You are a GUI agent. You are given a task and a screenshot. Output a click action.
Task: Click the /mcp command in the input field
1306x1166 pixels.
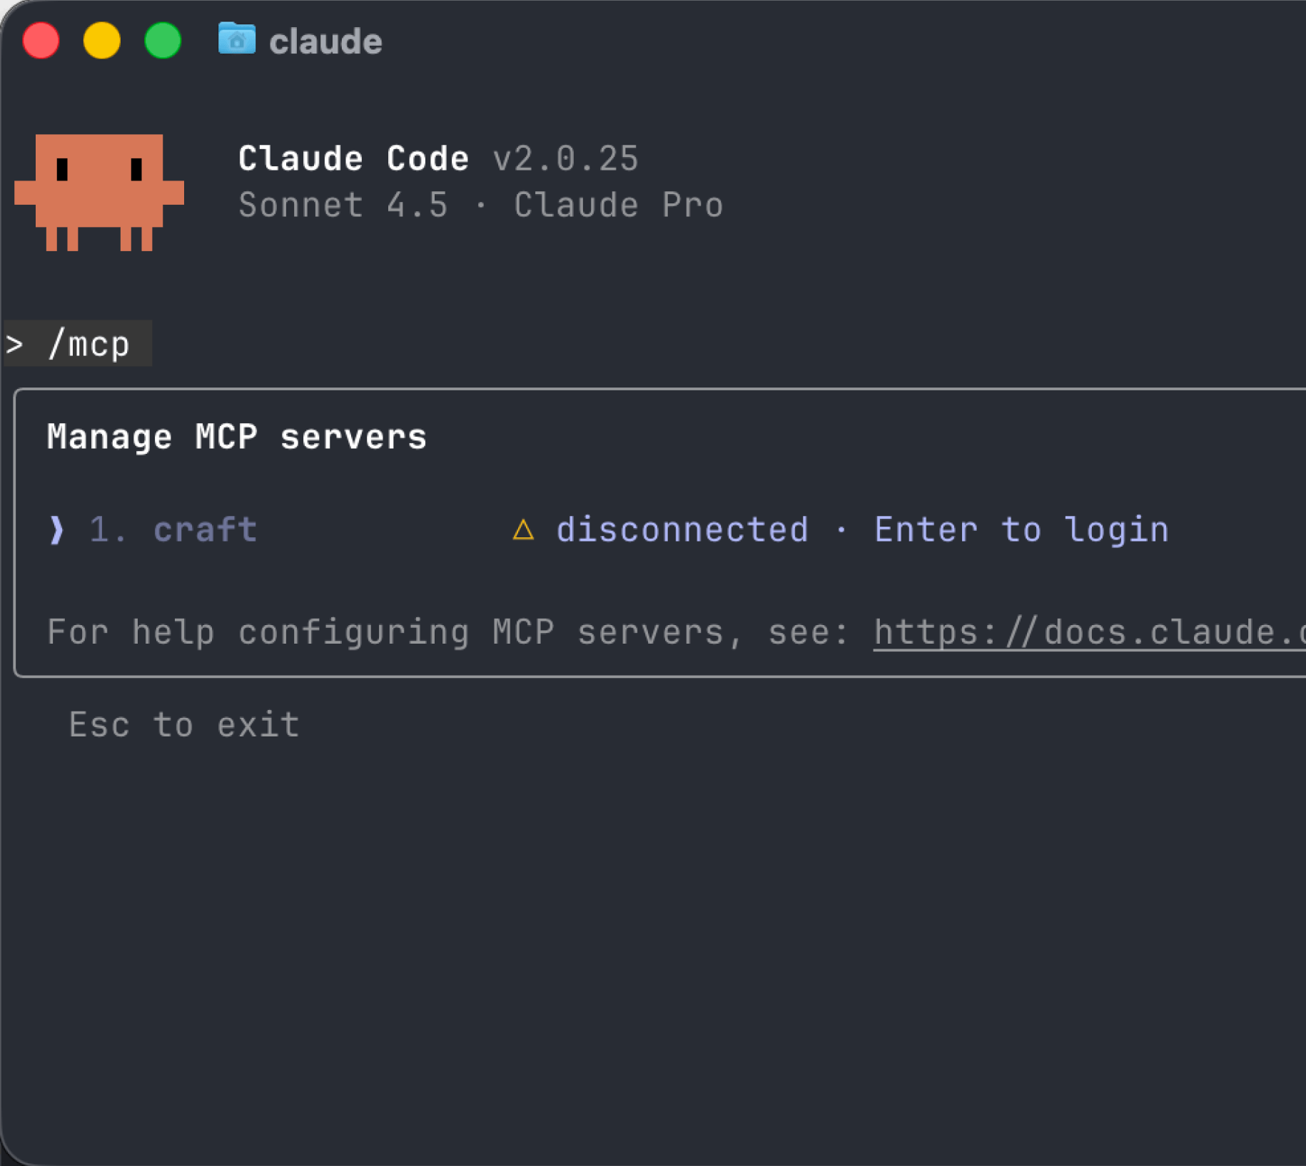pos(89,343)
